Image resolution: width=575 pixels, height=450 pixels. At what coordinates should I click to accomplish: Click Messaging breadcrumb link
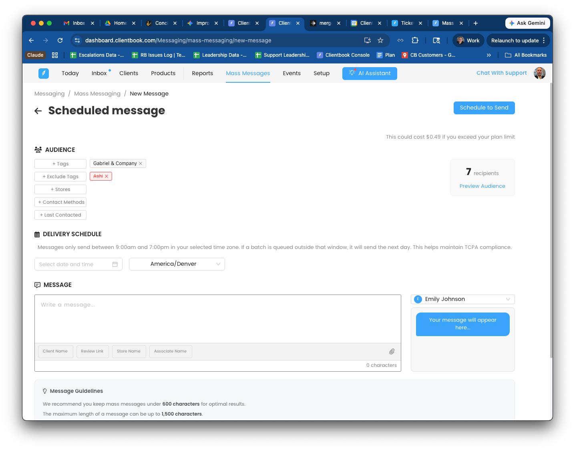coord(49,94)
